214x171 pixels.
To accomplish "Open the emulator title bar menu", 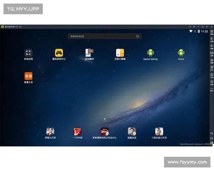I will click(x=194, y=26).
